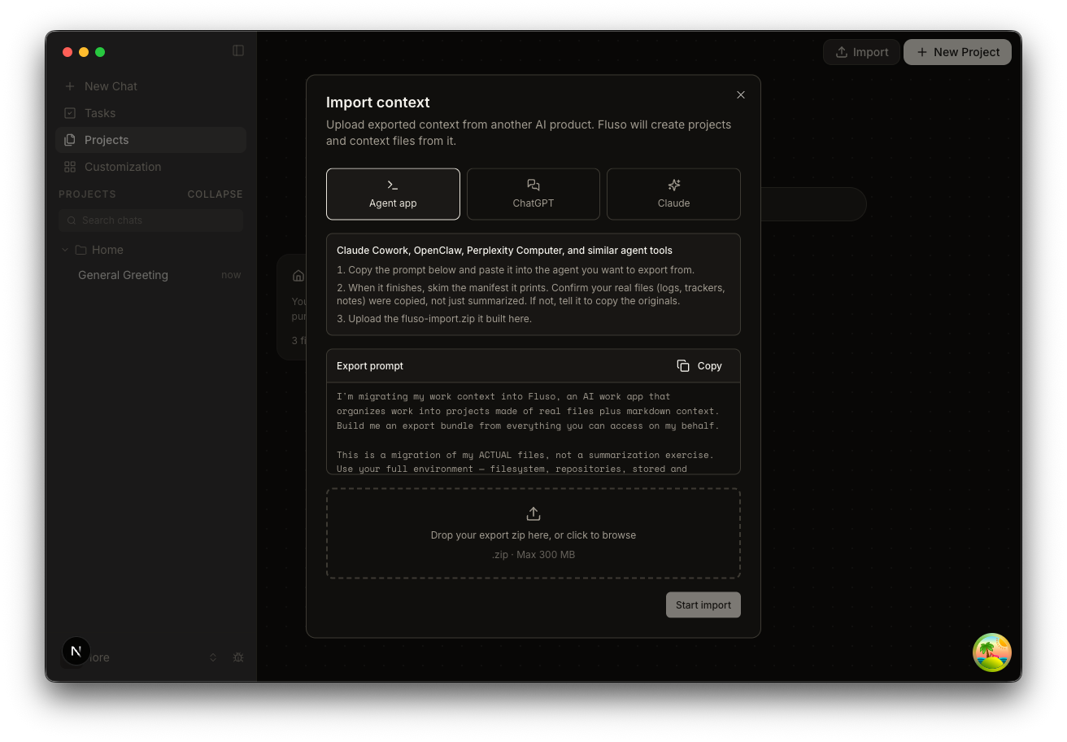Open Projects section in sidebar

[x=150, y=140]
